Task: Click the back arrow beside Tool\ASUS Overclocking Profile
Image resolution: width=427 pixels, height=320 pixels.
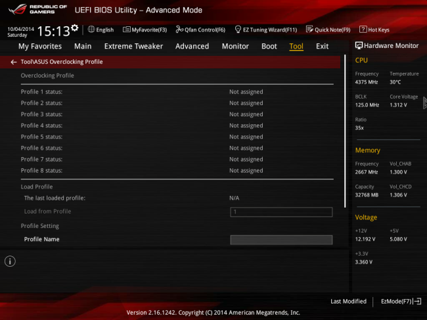Action: point(13,62)
